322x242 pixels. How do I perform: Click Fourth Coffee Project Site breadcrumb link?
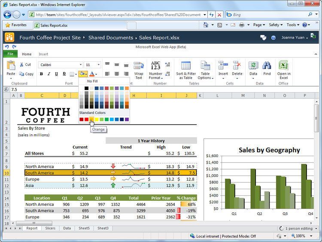click(x=50, y=38)
